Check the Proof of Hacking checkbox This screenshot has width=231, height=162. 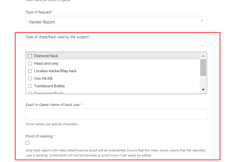click(x=27, y=142)
